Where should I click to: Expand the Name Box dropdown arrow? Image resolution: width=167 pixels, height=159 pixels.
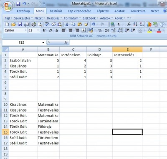pos(43,42)
